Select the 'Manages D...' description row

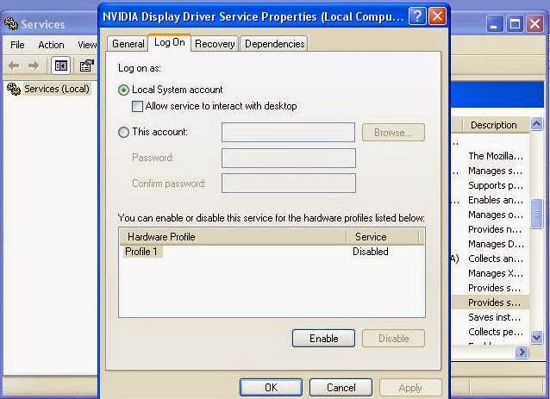(496, 244)
